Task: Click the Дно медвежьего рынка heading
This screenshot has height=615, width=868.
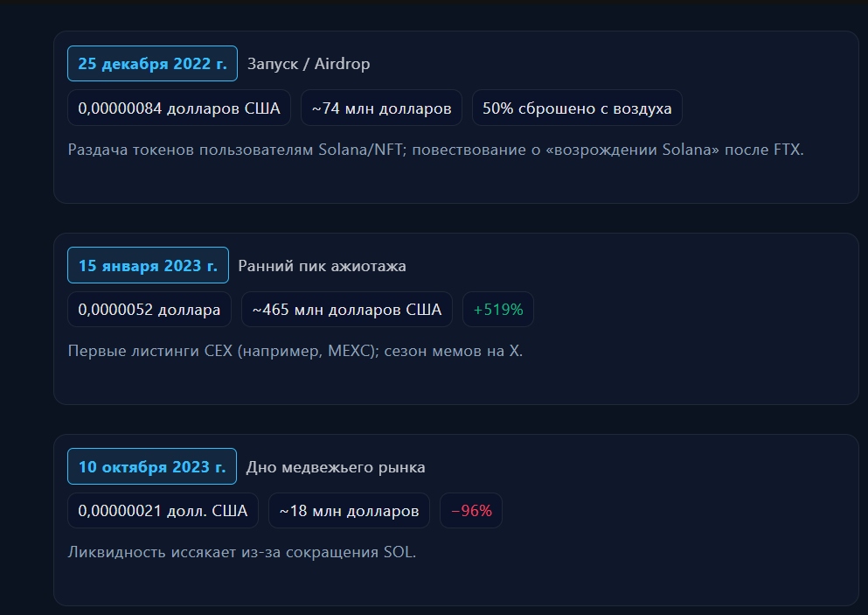Action: point(336,467)
